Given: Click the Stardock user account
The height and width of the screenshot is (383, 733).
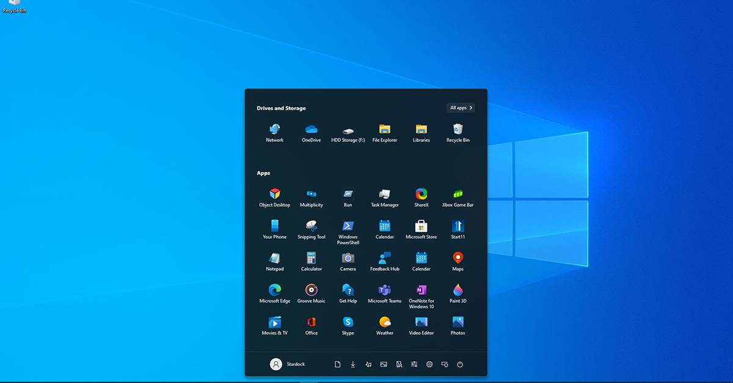Looking at the screenshot, I should click(287, 364).
